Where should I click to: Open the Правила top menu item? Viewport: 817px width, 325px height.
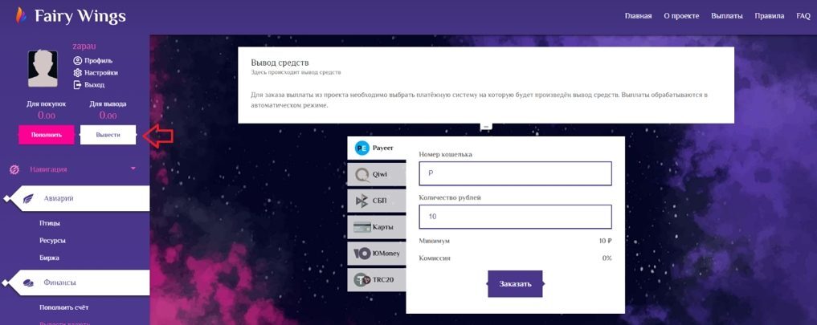point(769,16)
